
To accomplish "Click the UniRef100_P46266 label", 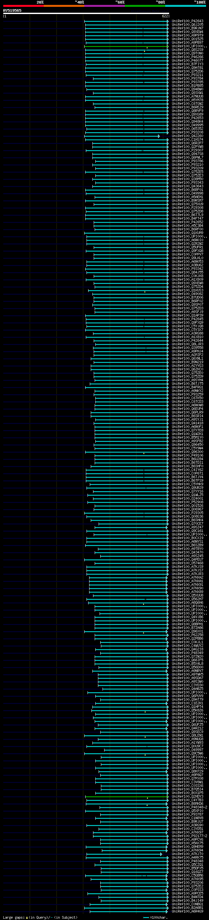I will pyautogui.click(x=187, y=57).
